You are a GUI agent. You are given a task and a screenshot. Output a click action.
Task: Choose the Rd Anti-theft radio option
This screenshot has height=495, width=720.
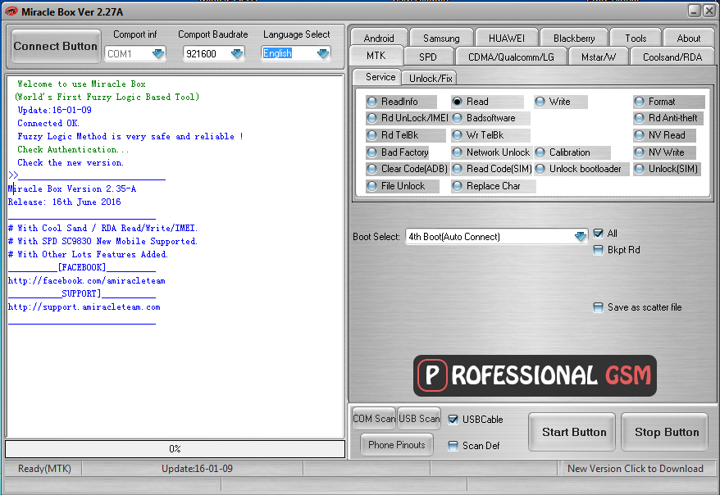(x=668, y=118)
